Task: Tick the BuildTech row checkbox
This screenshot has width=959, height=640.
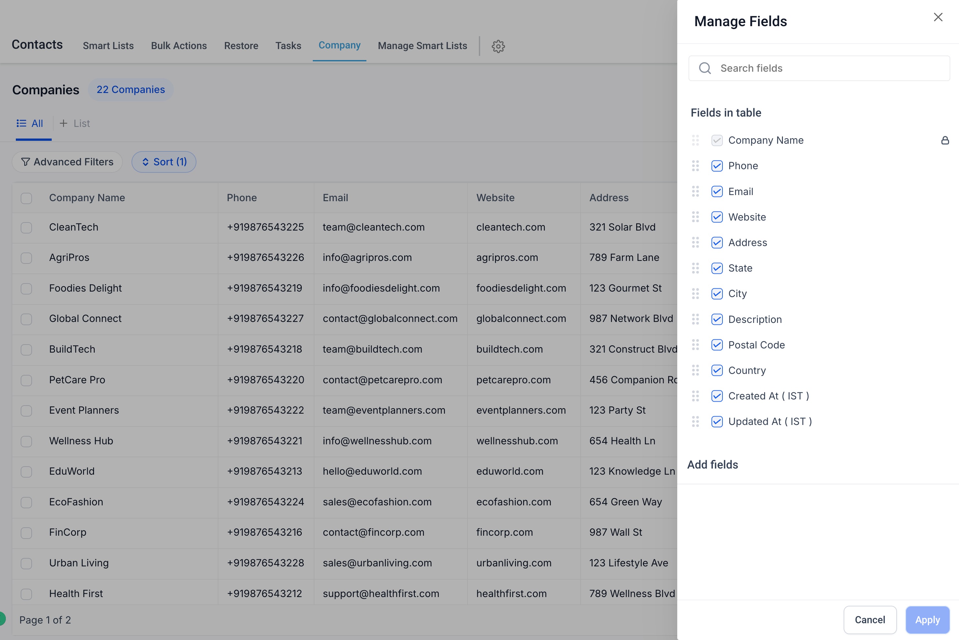Action: tap(26, 349)
